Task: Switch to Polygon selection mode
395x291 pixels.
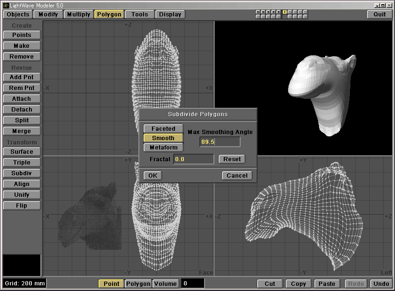Action: coord(138,284)
